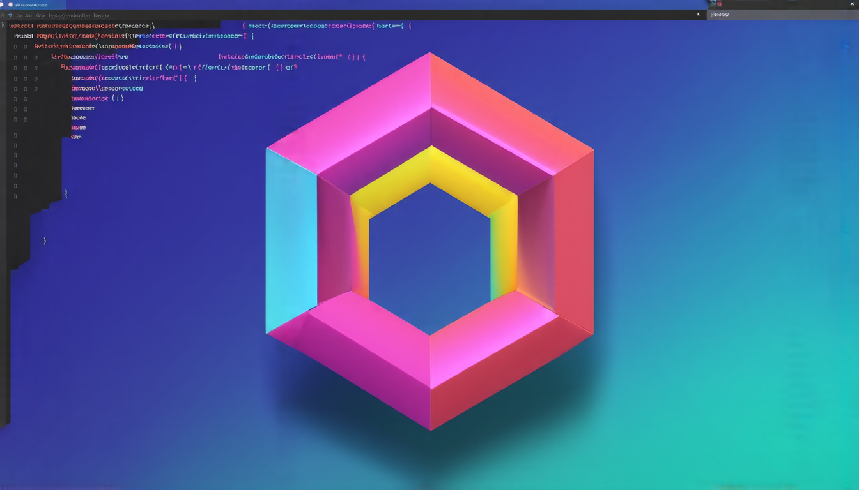Collapse the fold marker nearest the fourth code line's text
Viewport: 859px width, 490px height.
point(36,57)
